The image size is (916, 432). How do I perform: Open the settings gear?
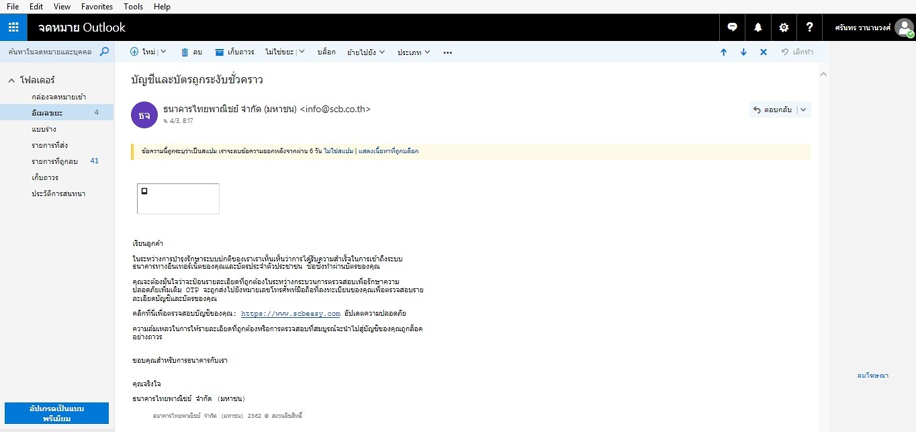[x=784, y=28]
